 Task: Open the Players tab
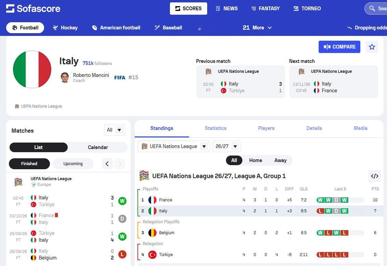pos(266,128)
